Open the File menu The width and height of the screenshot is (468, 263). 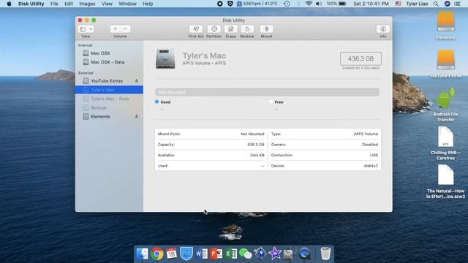click(x=54, y=4)
